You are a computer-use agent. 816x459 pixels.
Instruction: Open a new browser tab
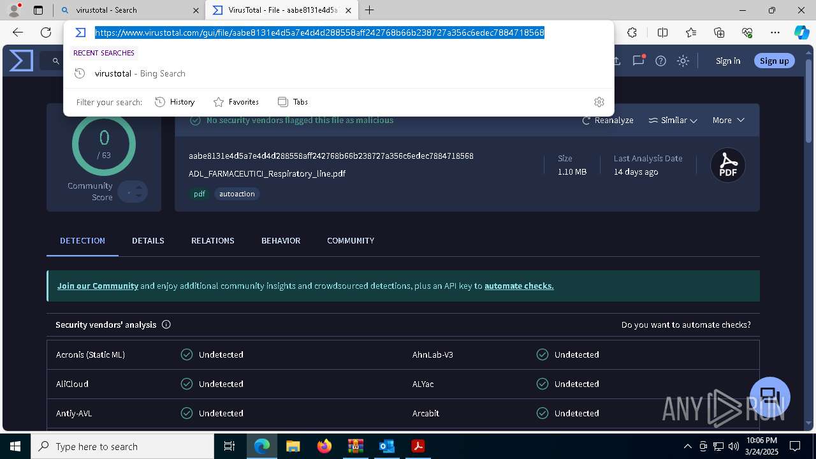pyautogui.click(x=370, y=10)
